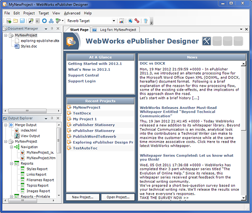The image size is (252, 213).
Task: Click What's New in 2012.1 link
Action: coord(89,70)
